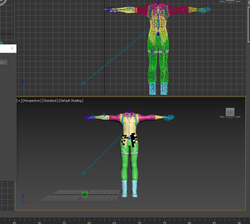Open the [Perspective] view label menu
This screenshot has height=224, width=250.
(32, 101)
